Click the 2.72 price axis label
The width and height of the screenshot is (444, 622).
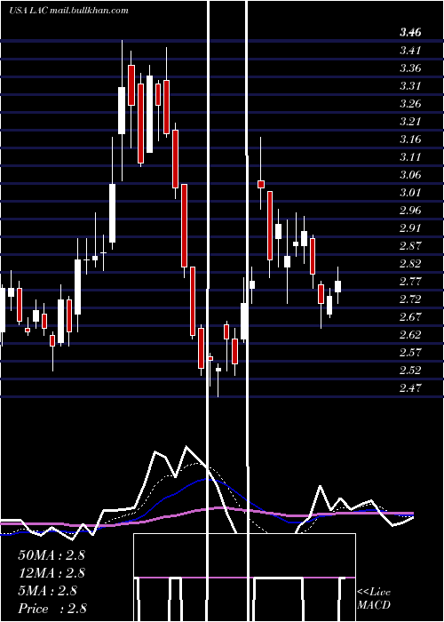tap(410, 299)
